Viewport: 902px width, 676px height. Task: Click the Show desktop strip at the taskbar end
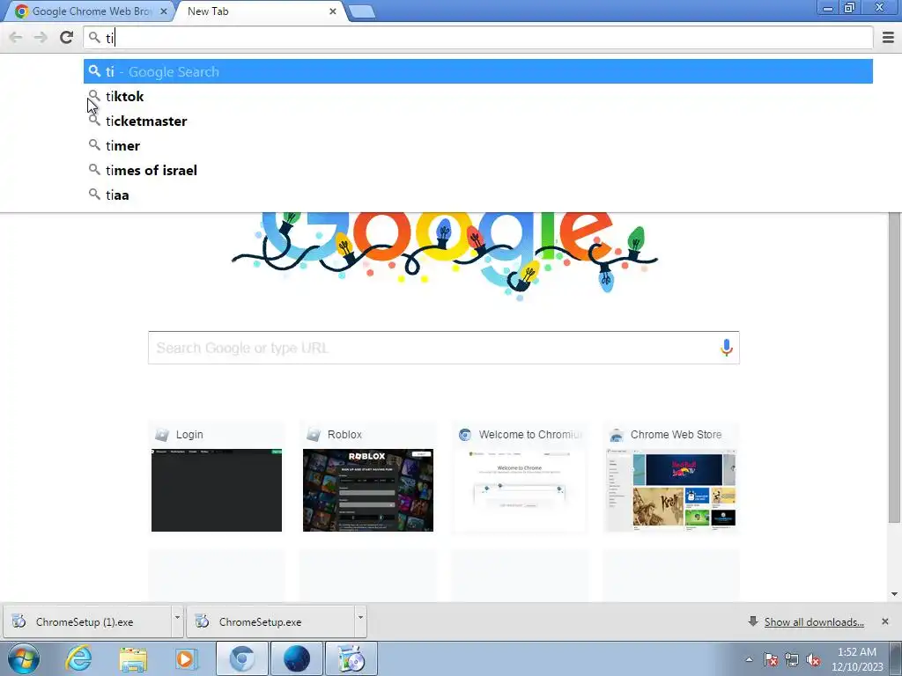point(895,658)
